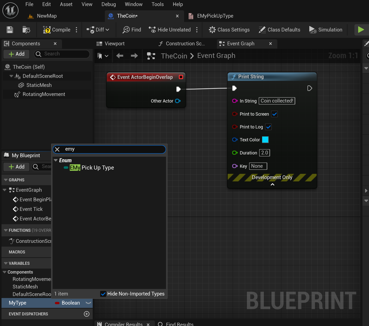Click the Find toolbar button
Viewport: 369px width, 326px height.
pos(132,30)
